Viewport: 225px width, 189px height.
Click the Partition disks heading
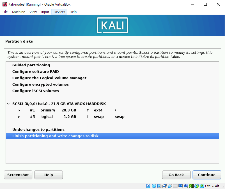point(19,41)
